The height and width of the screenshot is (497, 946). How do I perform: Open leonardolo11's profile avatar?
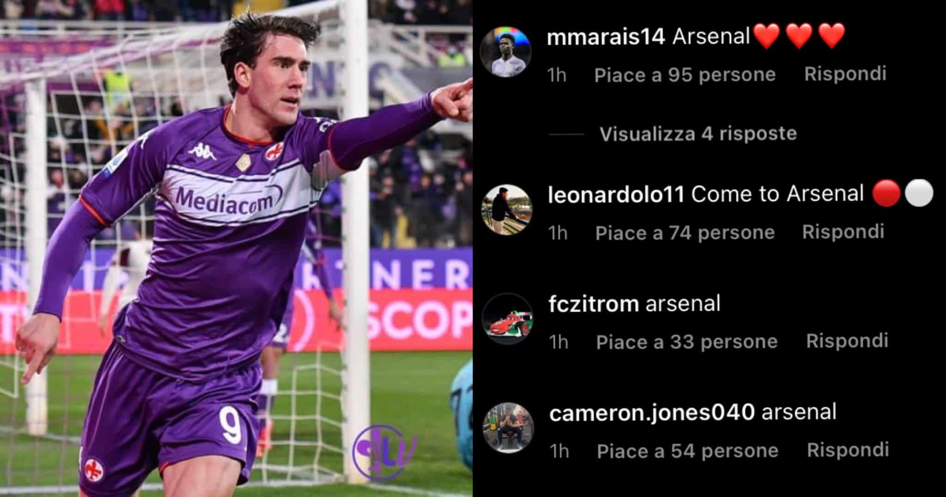(507, 210)
